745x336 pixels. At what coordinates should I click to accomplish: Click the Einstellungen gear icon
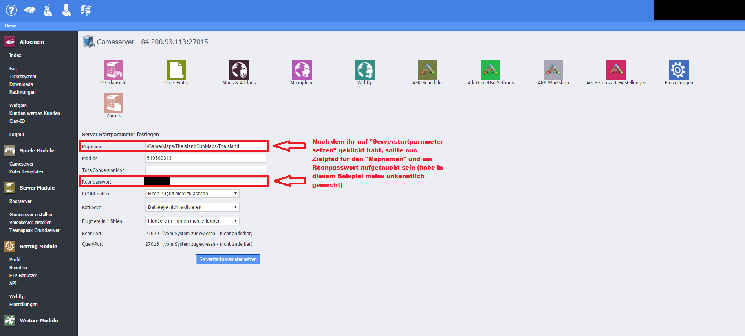pyautogui.click(x=679, y=70)
